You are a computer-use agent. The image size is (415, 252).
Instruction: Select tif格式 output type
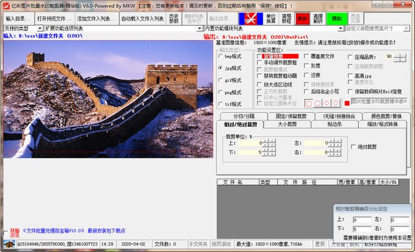(x=230, y=104)
